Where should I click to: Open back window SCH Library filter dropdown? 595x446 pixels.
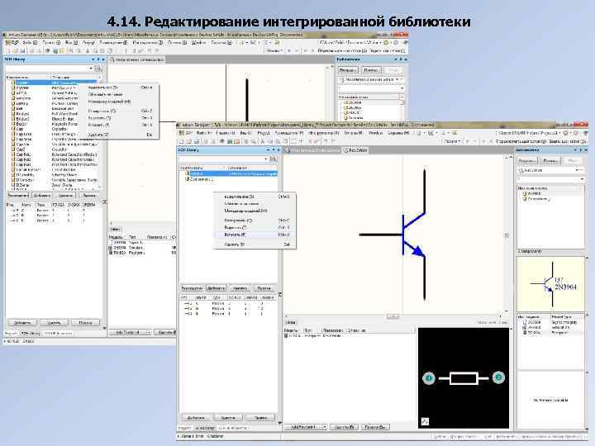click(x=91, y=69)
